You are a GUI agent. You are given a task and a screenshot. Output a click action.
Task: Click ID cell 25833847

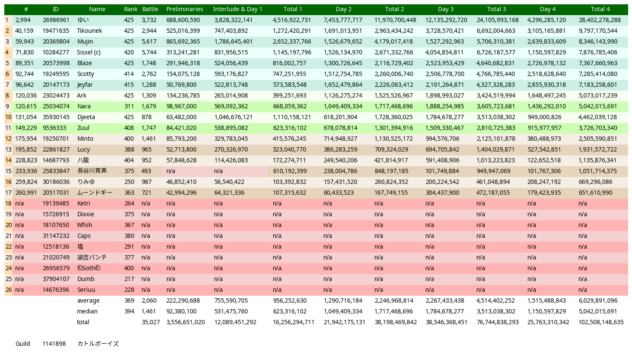pos(56,171)
